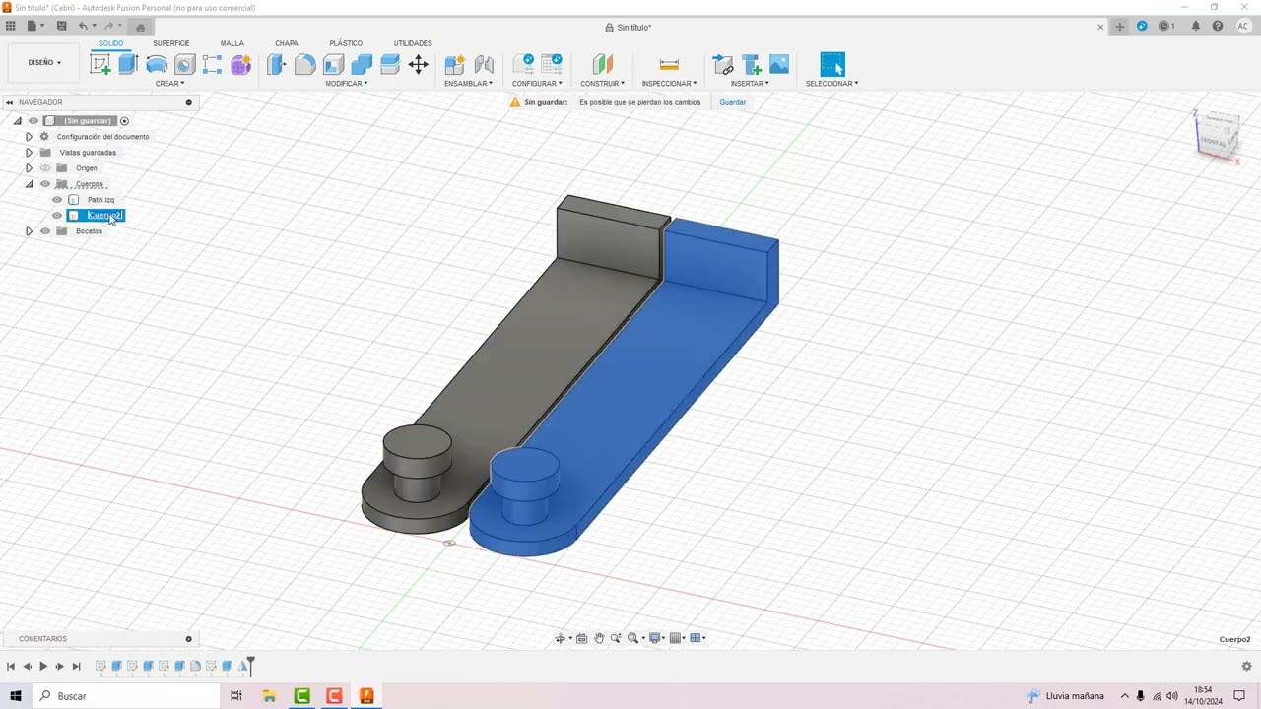Jump to timeline start
1261x709 pixels.
coord(11,667)
